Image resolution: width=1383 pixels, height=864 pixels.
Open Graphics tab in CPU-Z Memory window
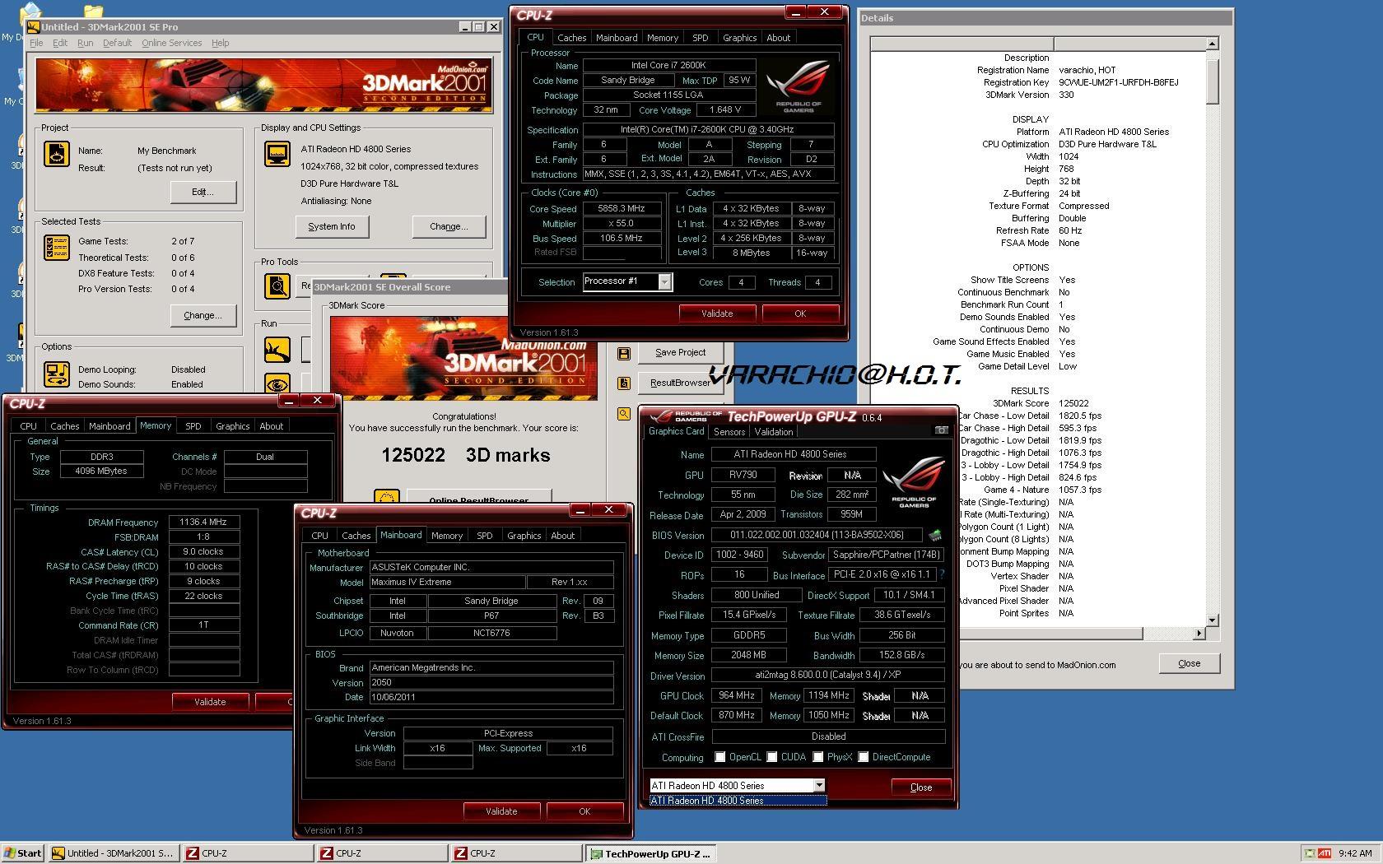232,426
